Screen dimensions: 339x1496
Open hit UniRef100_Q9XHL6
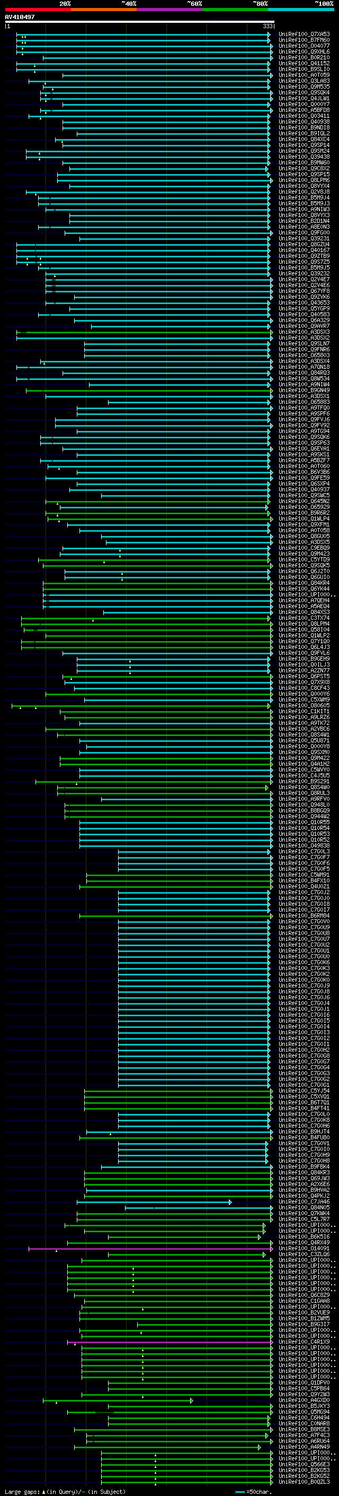pos(304,51)
